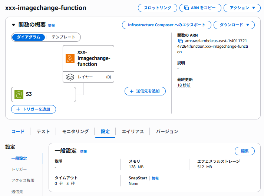
Task: Open the モニタリング tab
Action: [x=75, y=132]
